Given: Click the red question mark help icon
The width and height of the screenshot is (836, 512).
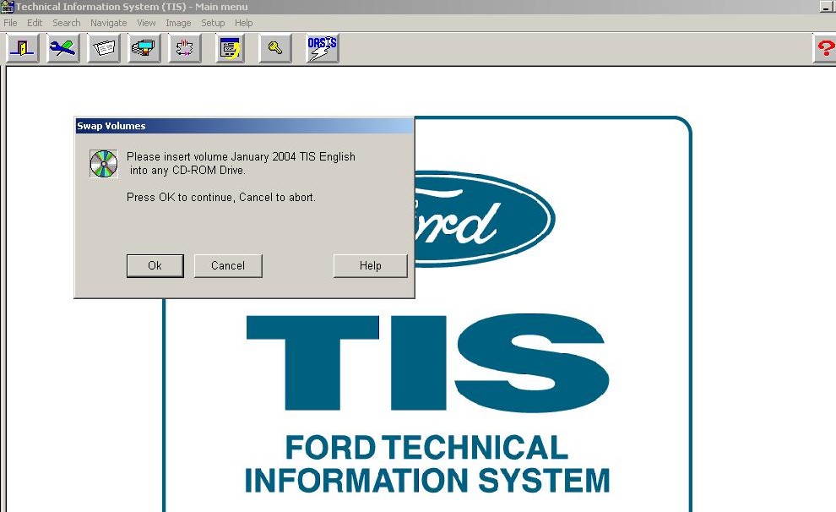Looking at the screenshot, I should pyautogui.click(x=825, y=48).
